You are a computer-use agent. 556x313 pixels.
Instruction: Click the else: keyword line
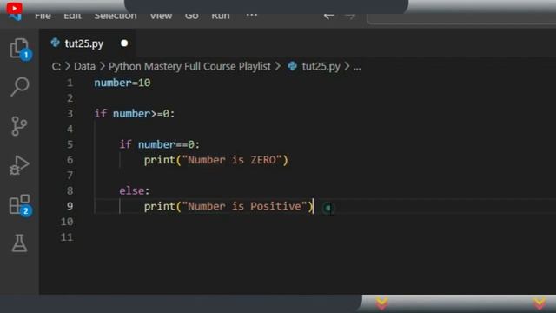coord(135,191)
